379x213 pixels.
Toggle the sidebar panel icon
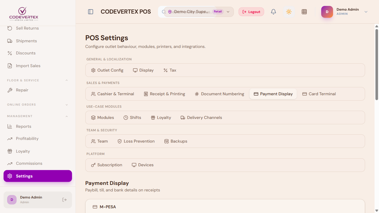[x=91, y=12]
